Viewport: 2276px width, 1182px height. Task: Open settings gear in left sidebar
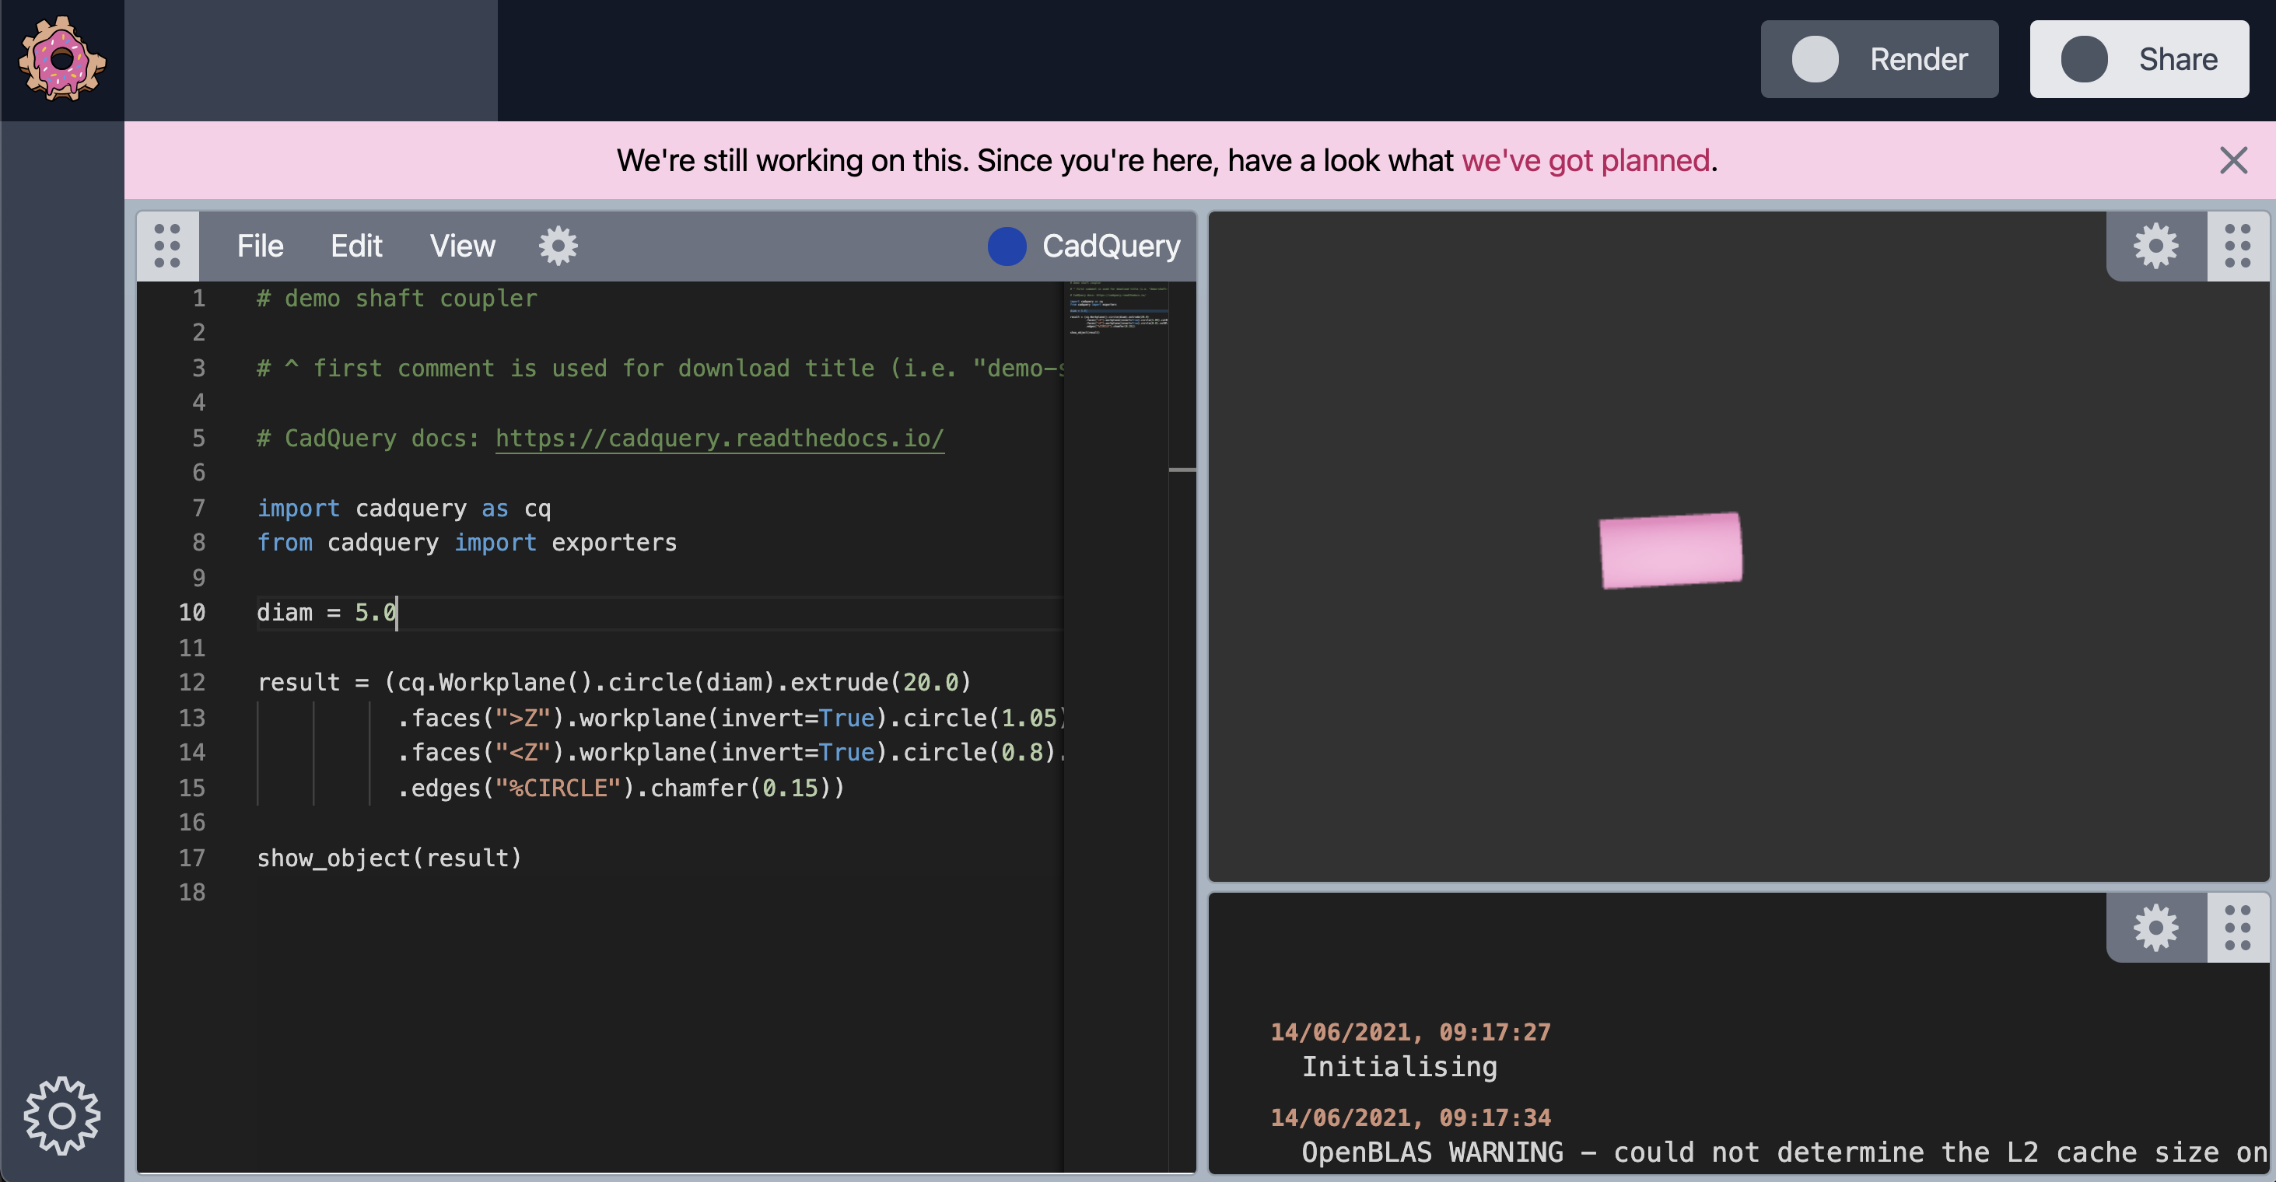click(x=62, y=1115)
